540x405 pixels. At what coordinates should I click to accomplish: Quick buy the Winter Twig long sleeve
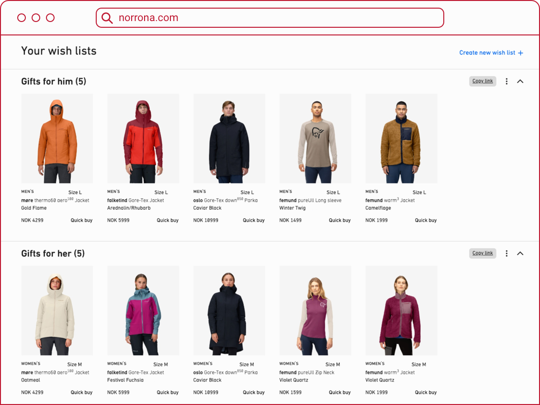[340, 220]
